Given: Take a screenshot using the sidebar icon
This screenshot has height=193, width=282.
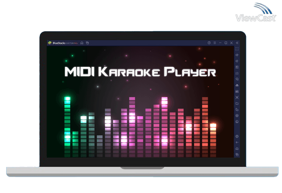Looking at the screenshot, I should 237,97.
